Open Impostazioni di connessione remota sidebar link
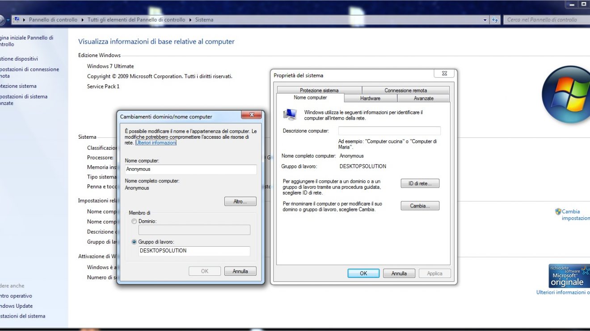 coord(29,73)
